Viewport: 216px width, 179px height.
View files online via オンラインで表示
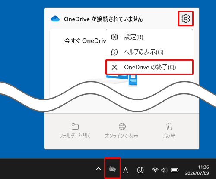point(122,131)
